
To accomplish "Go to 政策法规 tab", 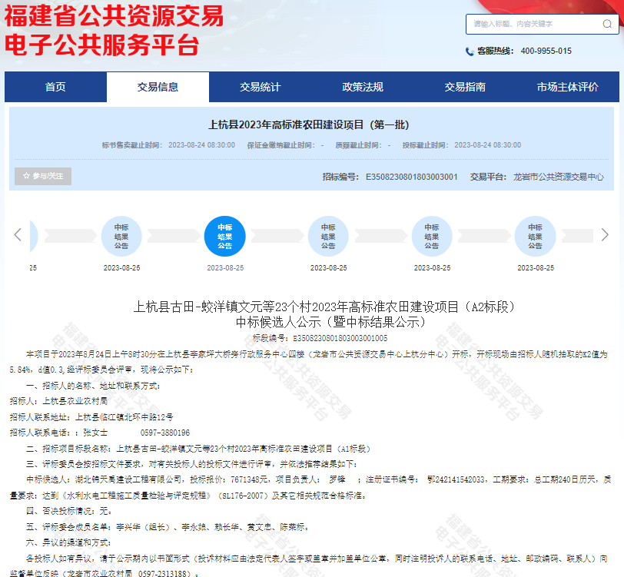I will pos(362,87).
